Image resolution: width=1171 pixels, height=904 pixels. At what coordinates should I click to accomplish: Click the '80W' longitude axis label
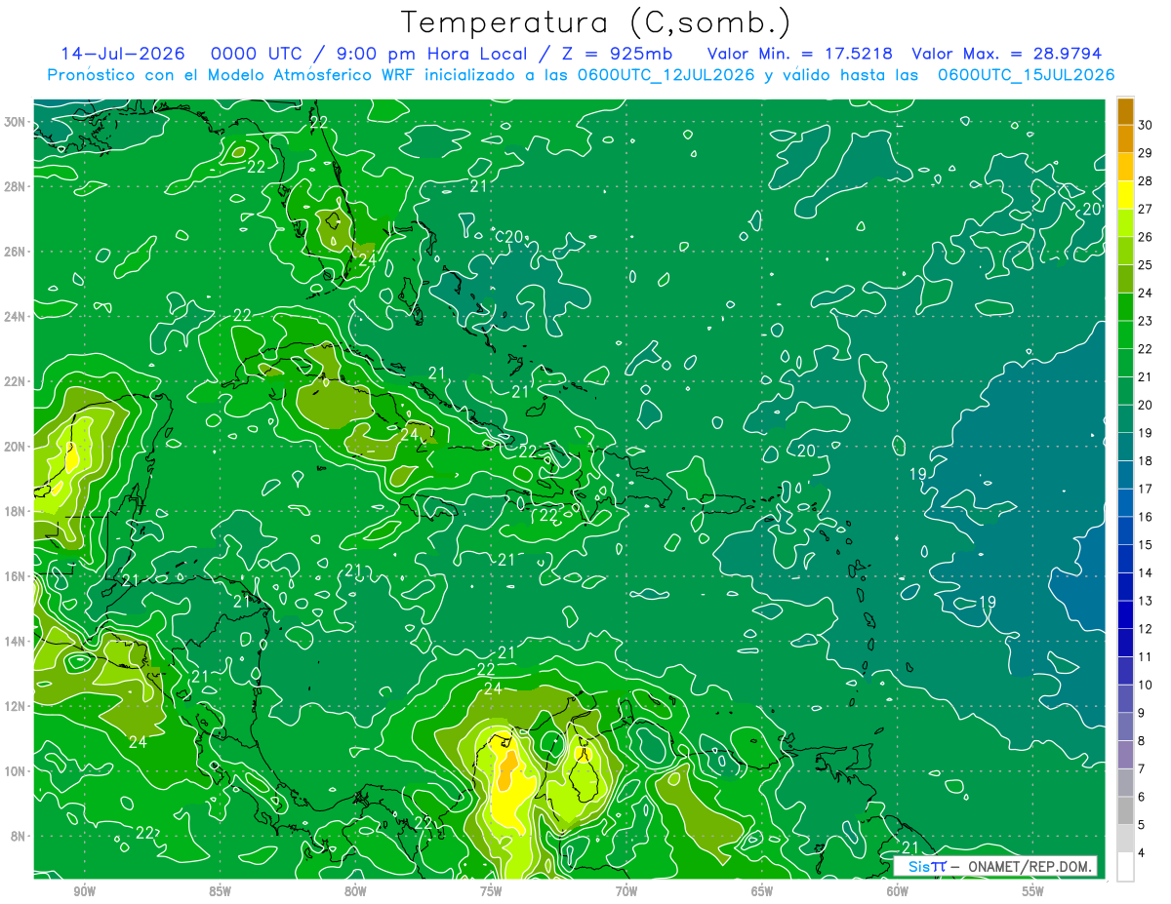click(355, 891)
